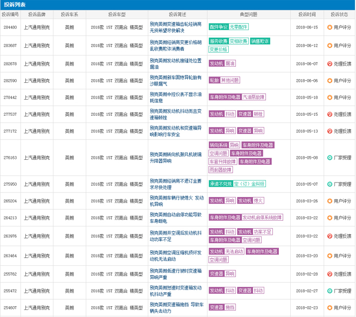Click the 处理反馈 status icon in row 282678
The height and width of the screenshot is (317, 356).
click(x=330, y=64)
